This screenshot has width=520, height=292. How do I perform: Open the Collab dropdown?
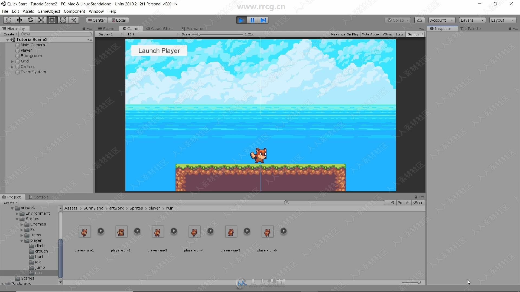click(x=398, y=20)
